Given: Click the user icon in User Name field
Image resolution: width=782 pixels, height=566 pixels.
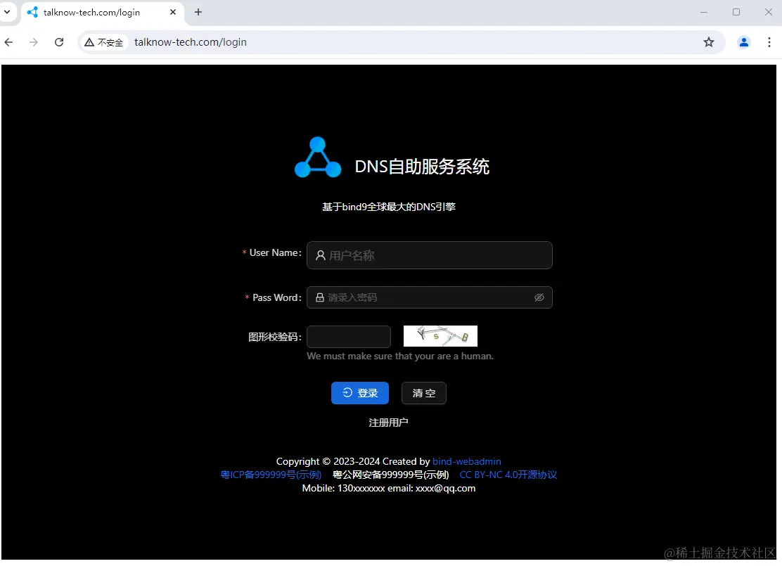Looking at the screenshot, I should click(321, 255).
